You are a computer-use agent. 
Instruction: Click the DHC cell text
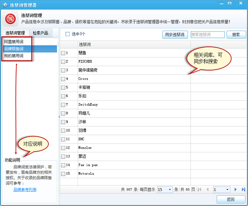click(81, 139)
